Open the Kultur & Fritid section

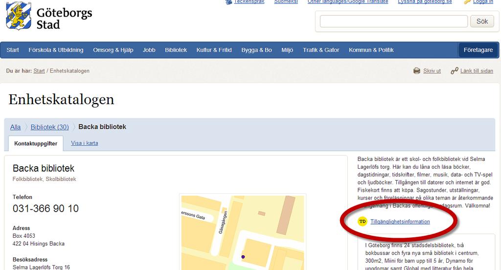point(214,50)
